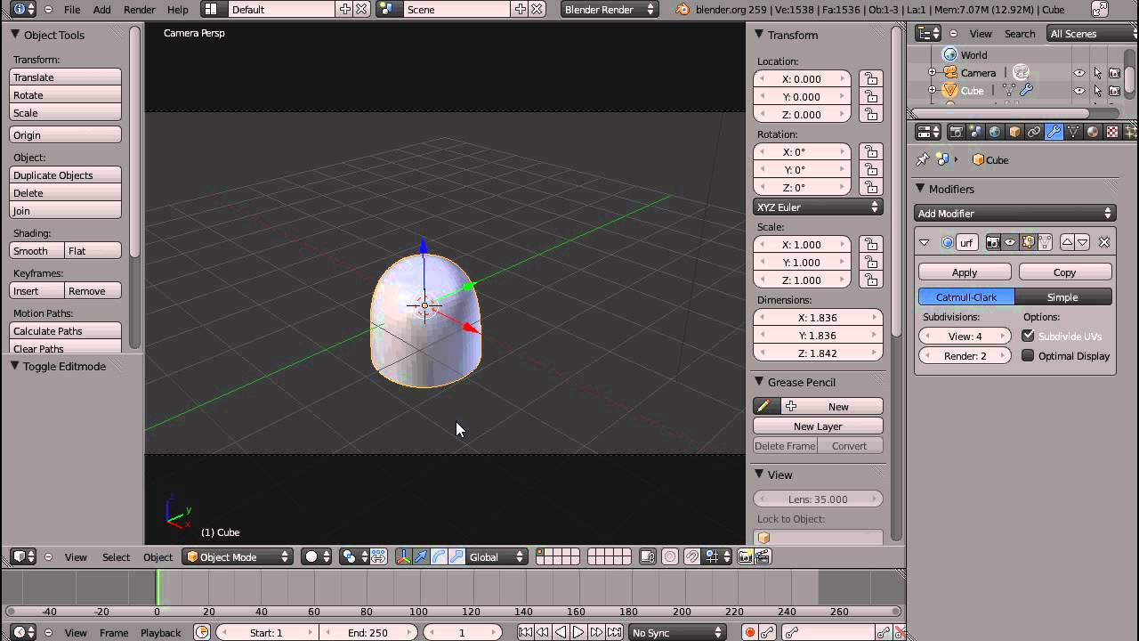Viewport: 1139px width, 641px height.
Task: Toggle Subdivide UVs checkbox
Action: pos(1028,336)
